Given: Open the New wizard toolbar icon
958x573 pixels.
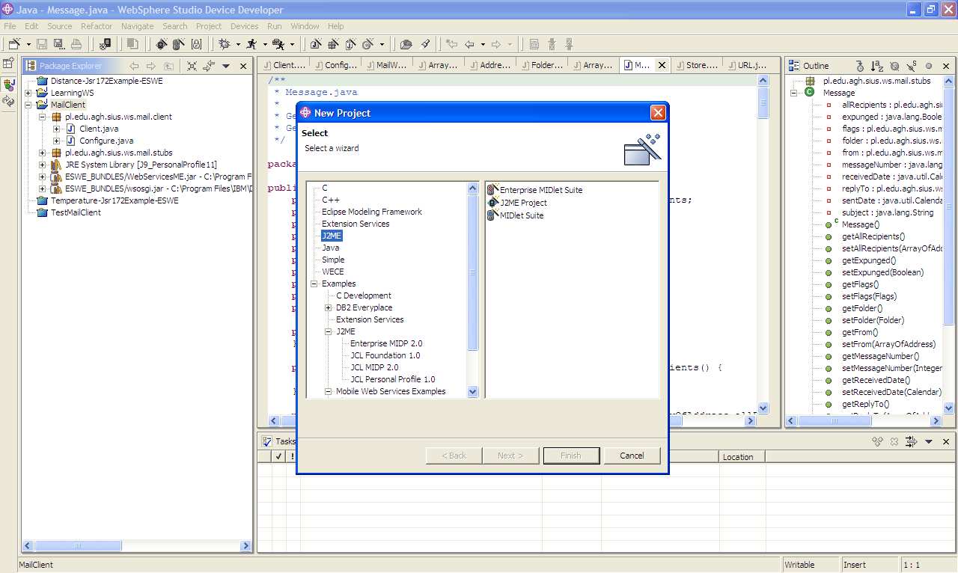Looking at the screenshot, I should (x=14, y=44).
